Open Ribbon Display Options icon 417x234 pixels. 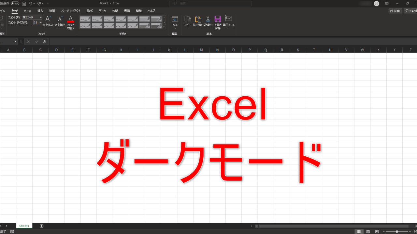pos(387,3)
